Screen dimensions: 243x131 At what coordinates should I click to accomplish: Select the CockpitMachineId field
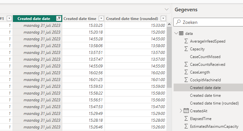[x=205, y=80]
